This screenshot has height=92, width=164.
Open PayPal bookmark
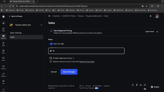click(99, 10)
